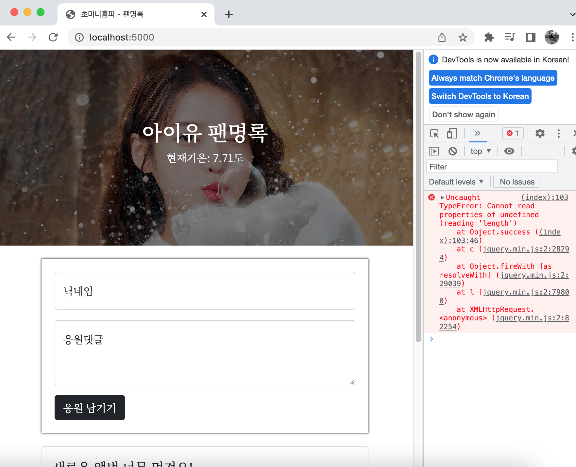Click the 현재기온: 7.71도 text

point(205,158)
